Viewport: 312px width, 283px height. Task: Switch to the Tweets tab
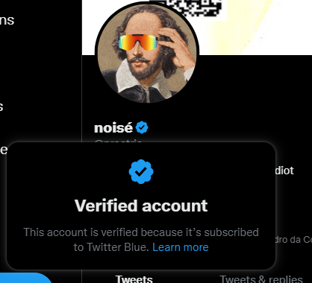coord(134,279)
